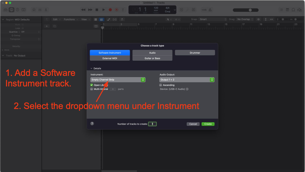Open the Drag No Overlap dropdown

click(245, 19)
